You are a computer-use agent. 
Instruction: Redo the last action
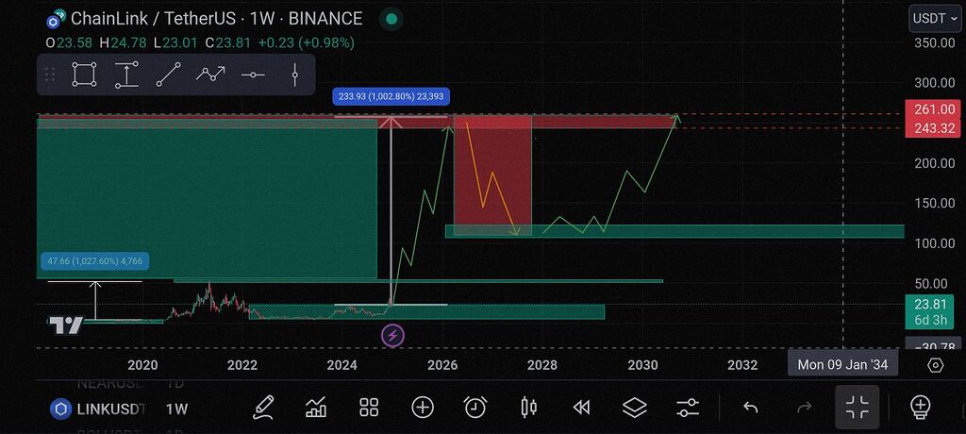(805, 407)
